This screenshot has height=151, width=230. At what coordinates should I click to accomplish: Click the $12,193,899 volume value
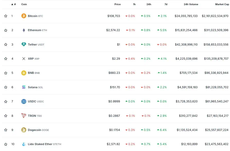pyautogui.click(x=189, y=144)
